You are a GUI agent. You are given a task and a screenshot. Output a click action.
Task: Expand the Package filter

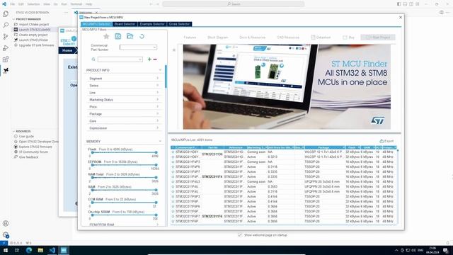point(157,114)
